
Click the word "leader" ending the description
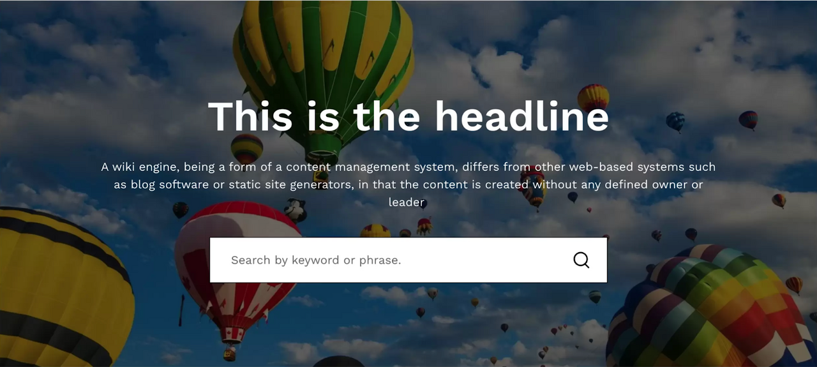[x=407, y=202]
